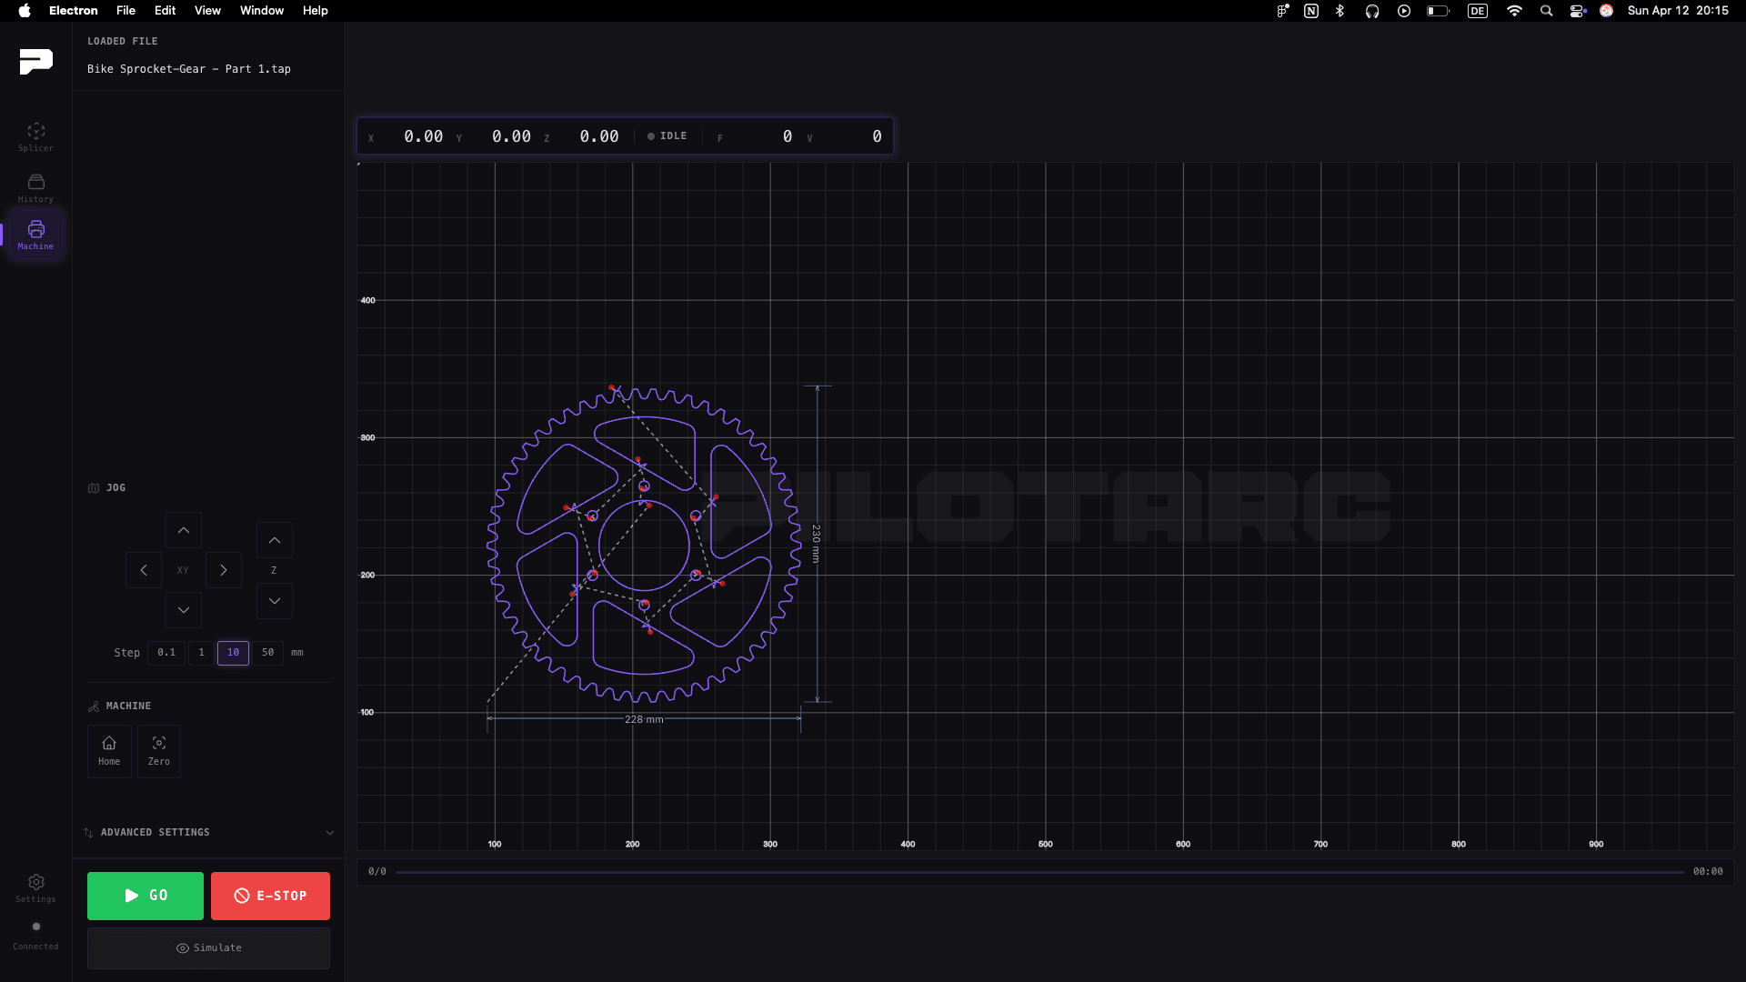Hit the E-STOP button
This screenshot has height=982, width=1746.
(x=270, y=896)
